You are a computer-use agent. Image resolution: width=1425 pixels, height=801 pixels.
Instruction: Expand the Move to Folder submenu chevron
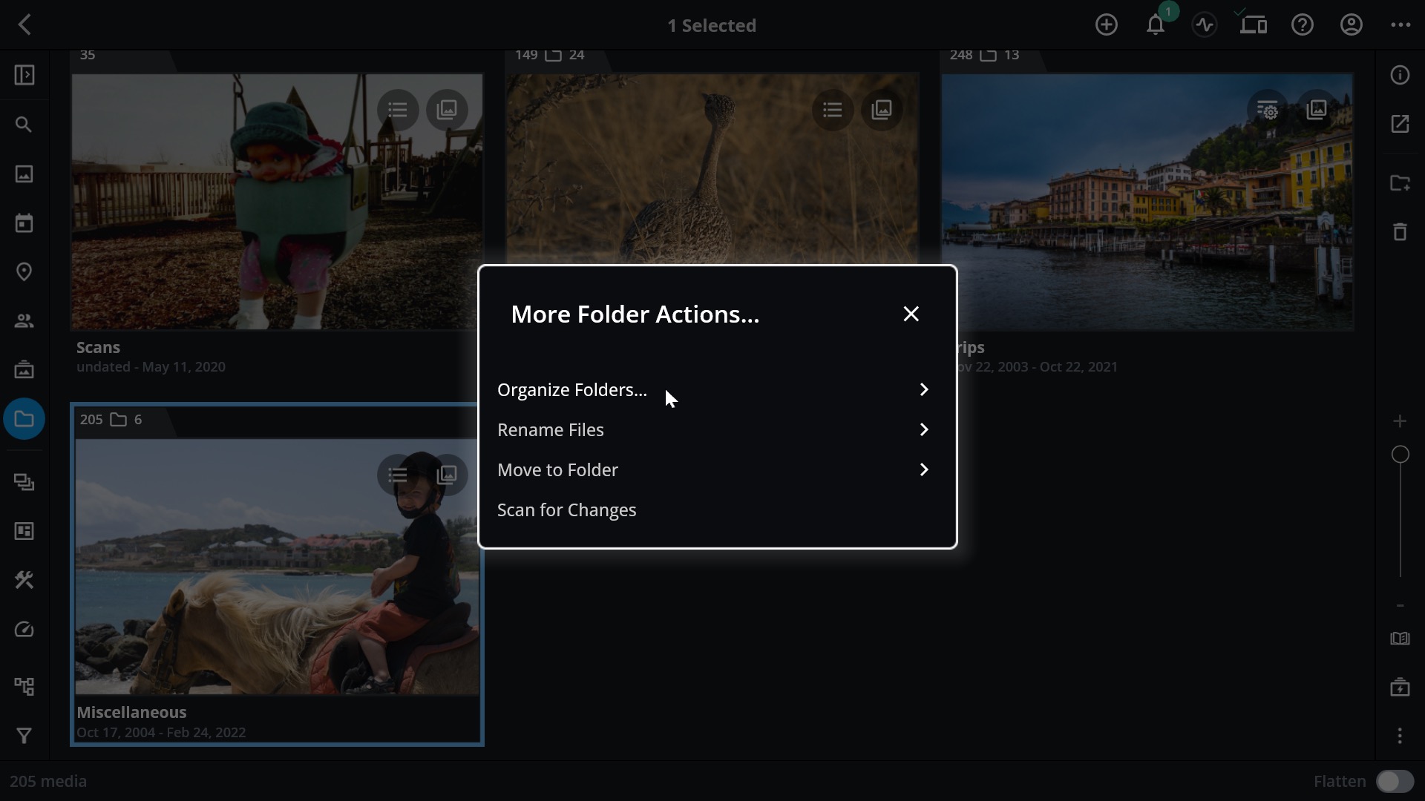(x=924, y=470)
